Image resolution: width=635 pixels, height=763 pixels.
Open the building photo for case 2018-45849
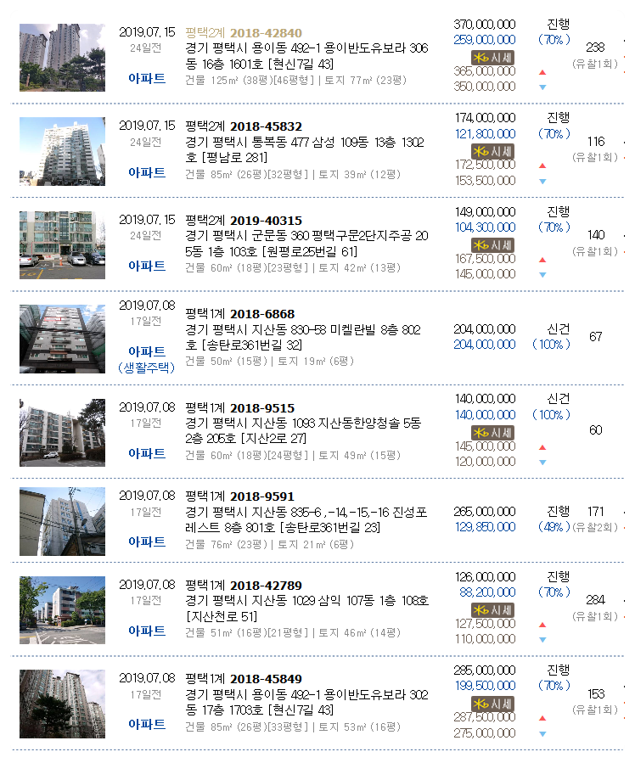(x=62, y=704)
